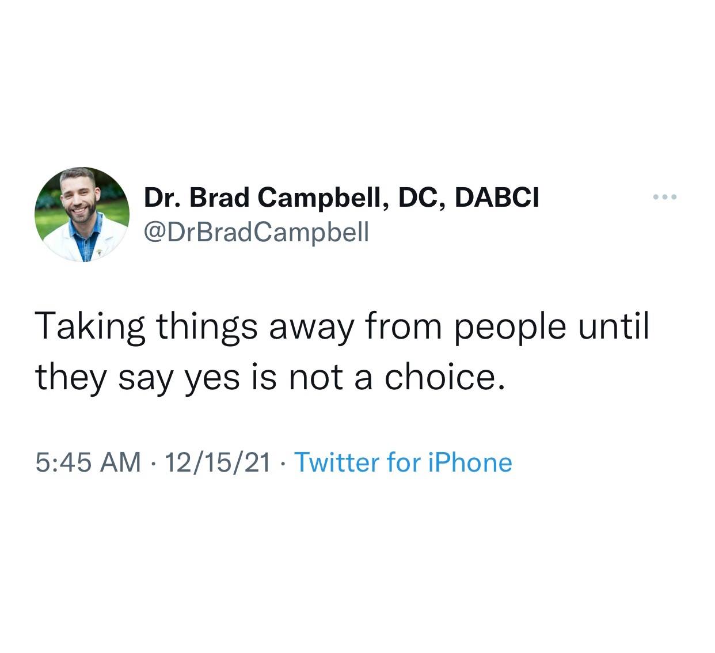Click the @DrBradCampbell handle

pos(256,232)
